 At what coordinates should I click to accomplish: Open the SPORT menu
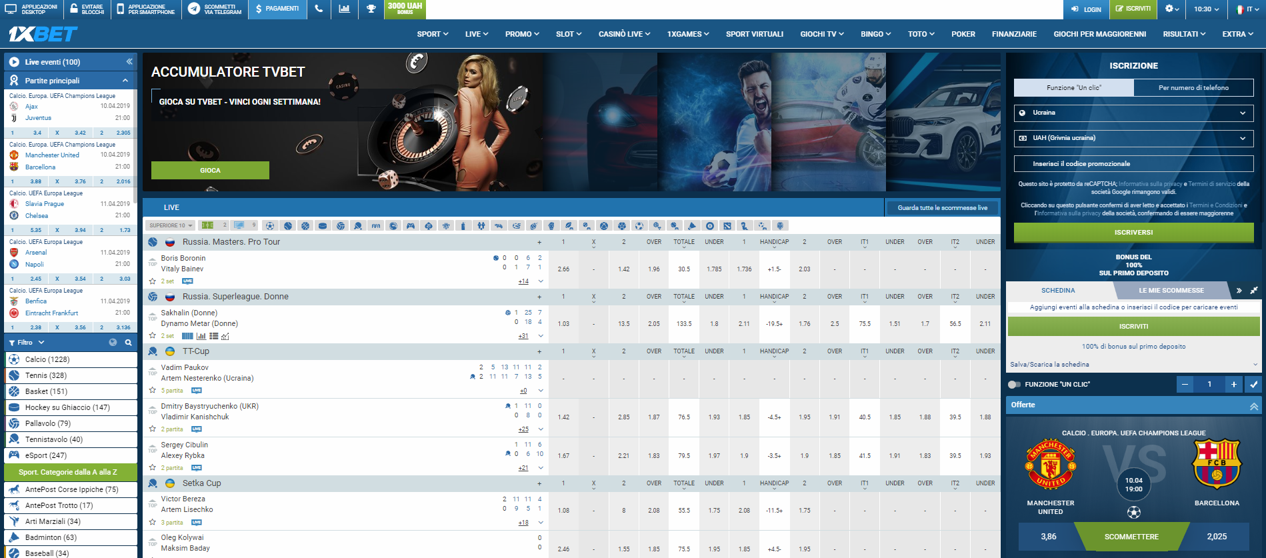[433, 34]
